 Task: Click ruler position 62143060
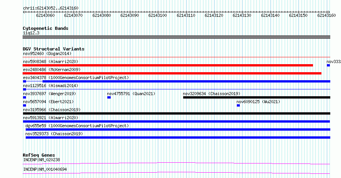45,15
